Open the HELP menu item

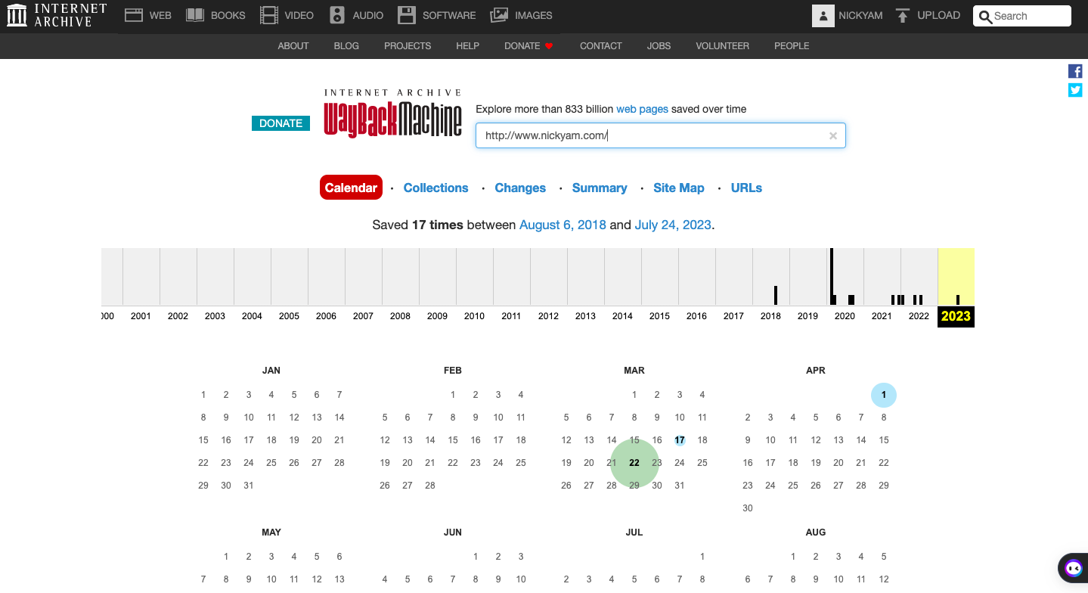pos(468,46)
